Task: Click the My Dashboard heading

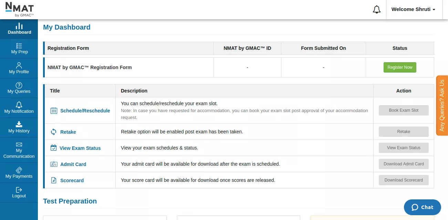Action: pos(67,27)
